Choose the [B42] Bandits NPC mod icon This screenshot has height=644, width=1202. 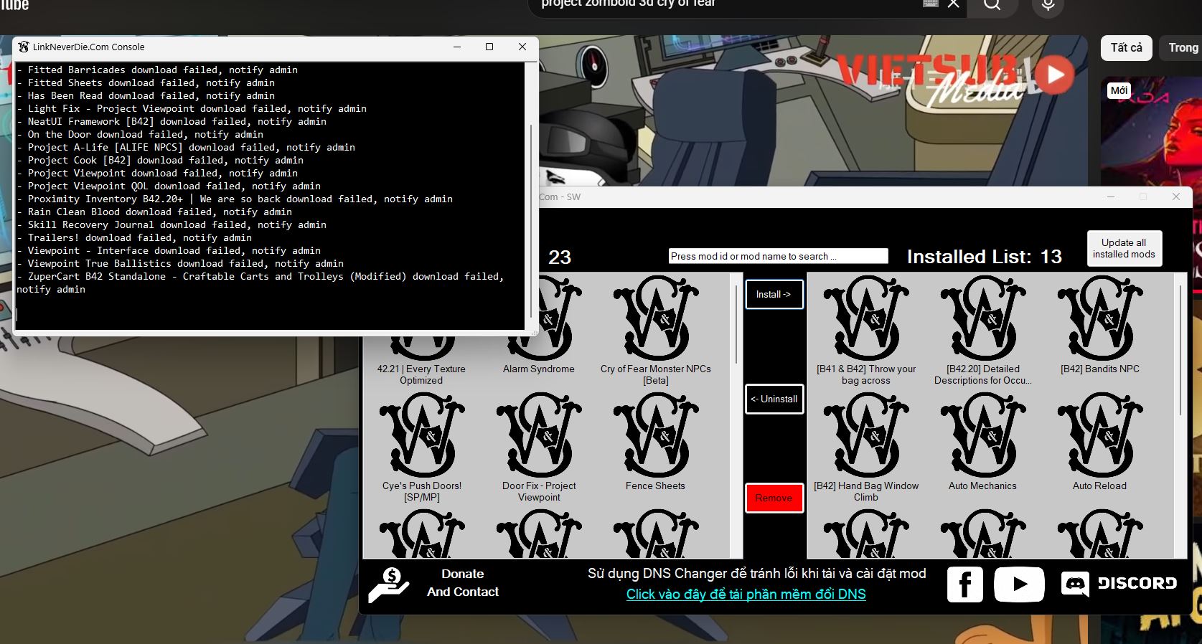point(1100,318)
